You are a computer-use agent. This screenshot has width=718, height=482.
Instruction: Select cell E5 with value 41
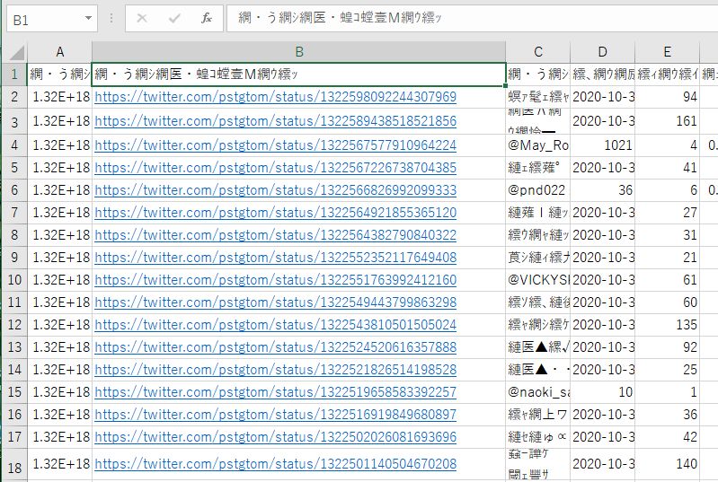[x=667, y=168]
